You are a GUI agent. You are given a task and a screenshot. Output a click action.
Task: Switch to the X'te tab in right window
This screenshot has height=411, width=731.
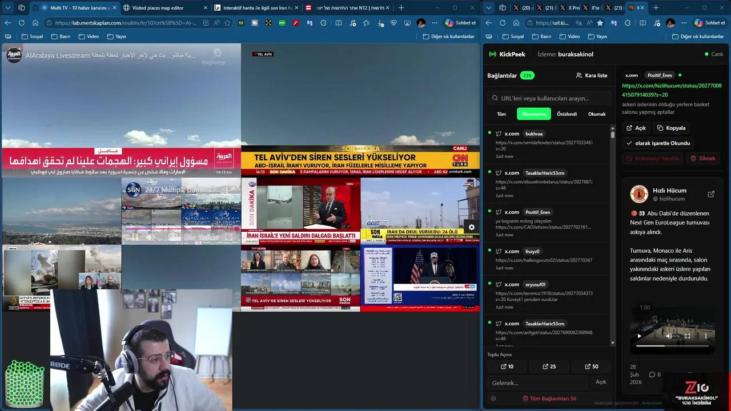click(x=591, y=8)
